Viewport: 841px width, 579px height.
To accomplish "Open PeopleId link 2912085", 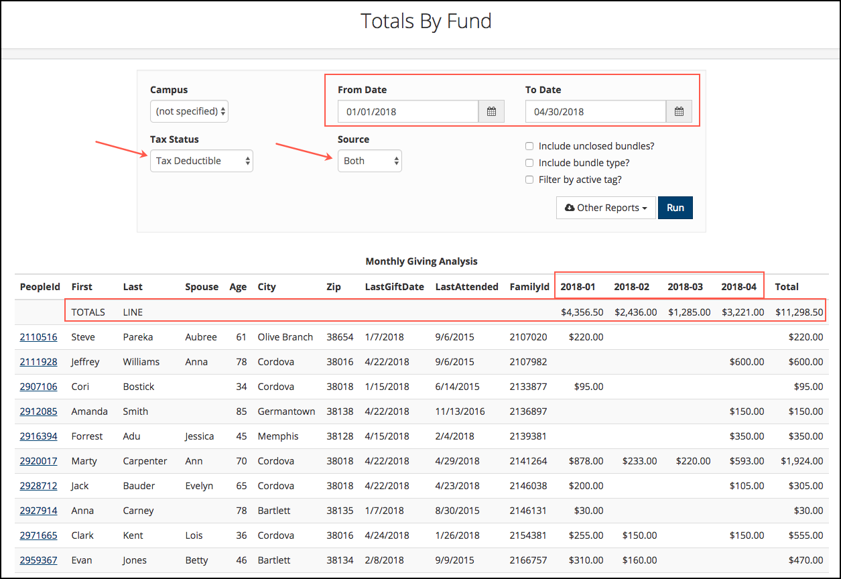I will (x=38, y=411).
